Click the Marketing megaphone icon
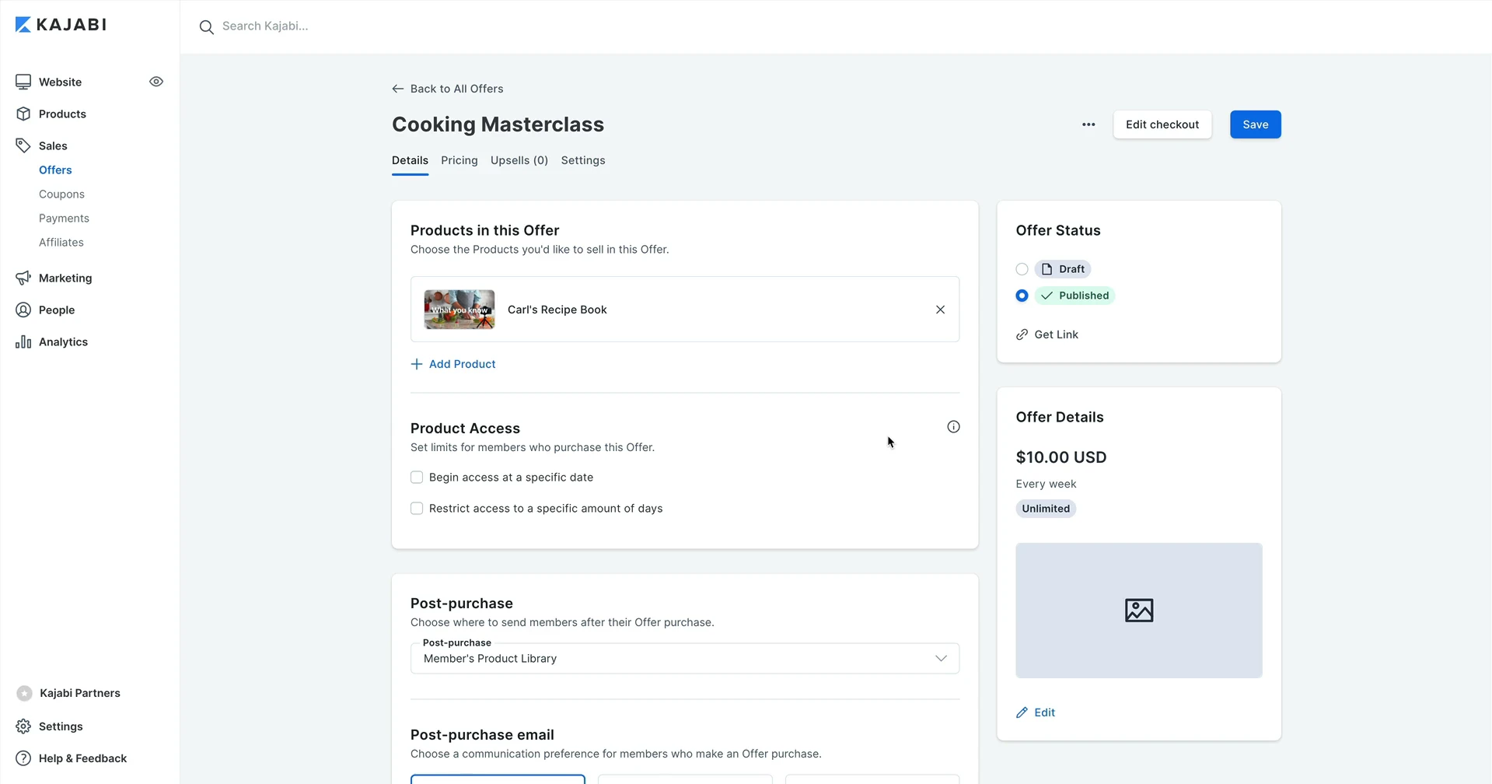Image resolution: width=1492 pixels, height=784 pixels. coord(23,278)
